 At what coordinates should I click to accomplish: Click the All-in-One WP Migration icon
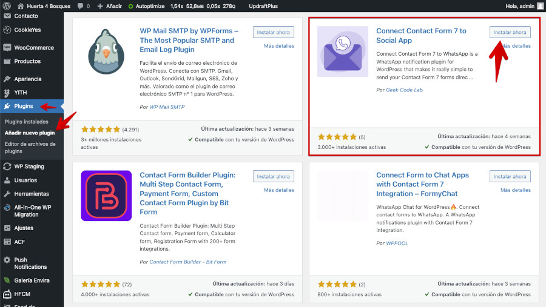pos(7,208)
